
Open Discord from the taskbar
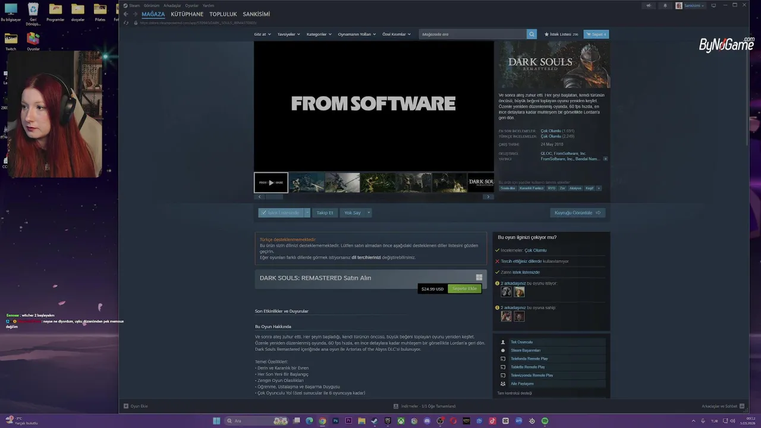click(427, 421)
